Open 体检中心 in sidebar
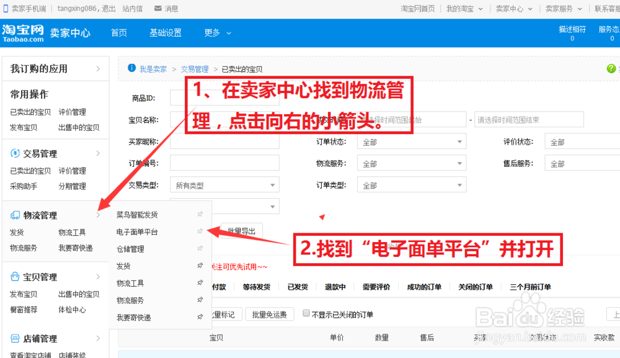 point(72,310)
